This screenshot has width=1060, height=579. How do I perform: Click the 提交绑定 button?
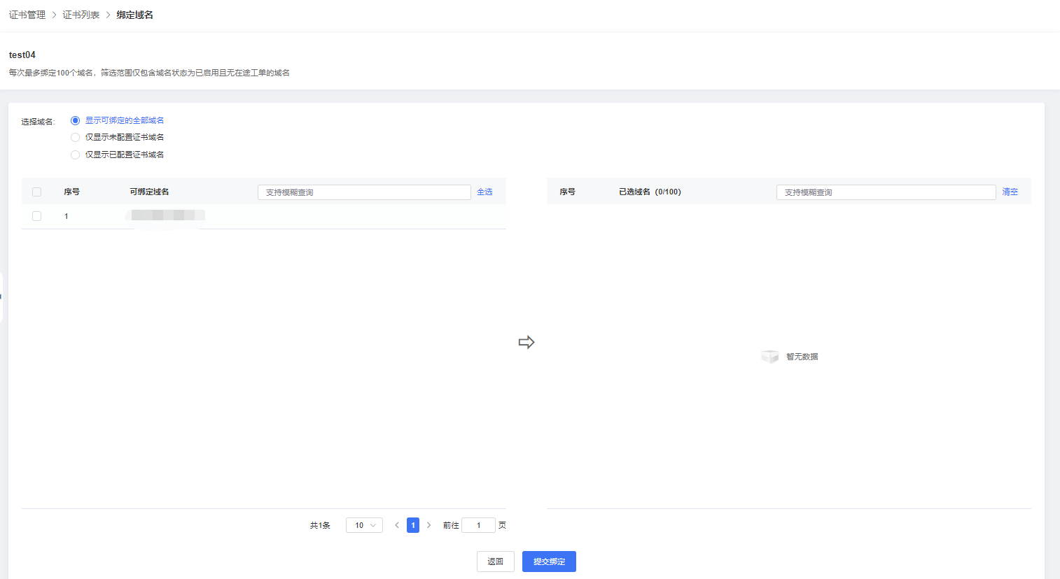(549, 562)
